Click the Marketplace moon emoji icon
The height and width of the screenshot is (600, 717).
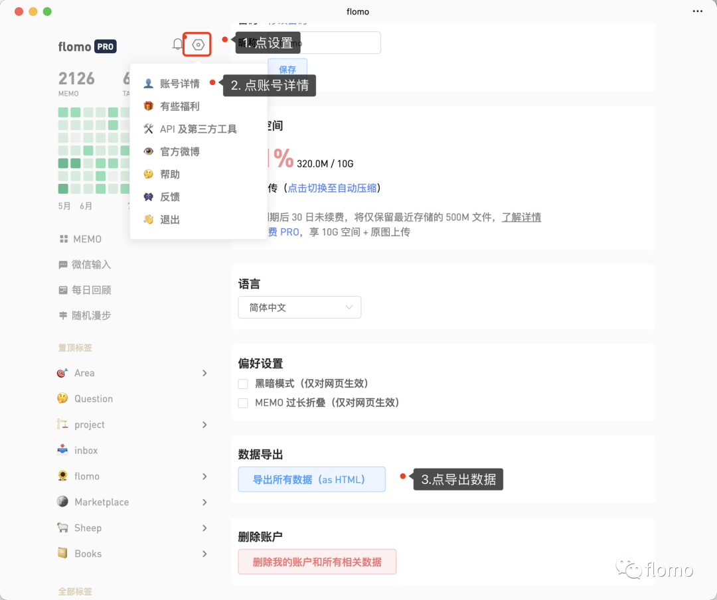pyautogui.click(x=62, y=502)
